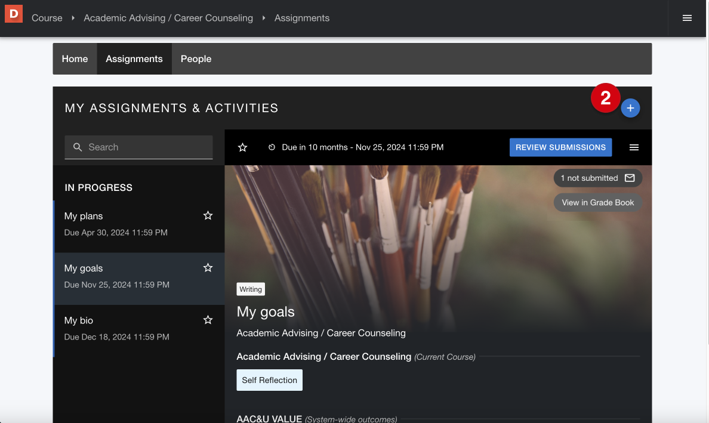
Task: Select My plans assignment in list
Action: click(x=139, y=226)
